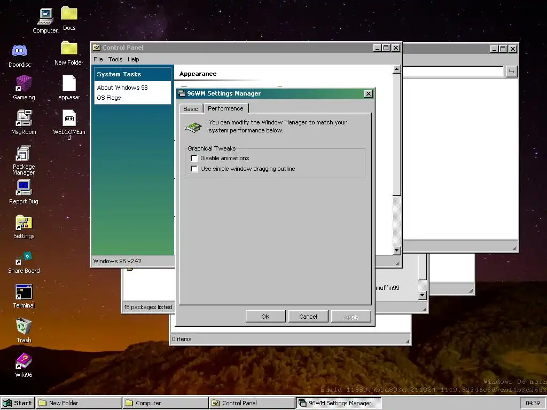Open the Start menu
The width and height of the screenshot is (547, 410).
click(18, 403)
